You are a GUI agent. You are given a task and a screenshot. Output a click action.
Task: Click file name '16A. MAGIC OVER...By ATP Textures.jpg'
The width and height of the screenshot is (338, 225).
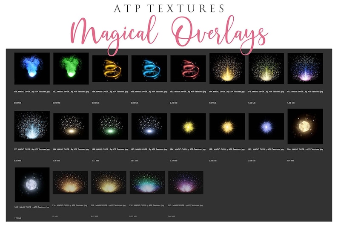click(110, 92)
